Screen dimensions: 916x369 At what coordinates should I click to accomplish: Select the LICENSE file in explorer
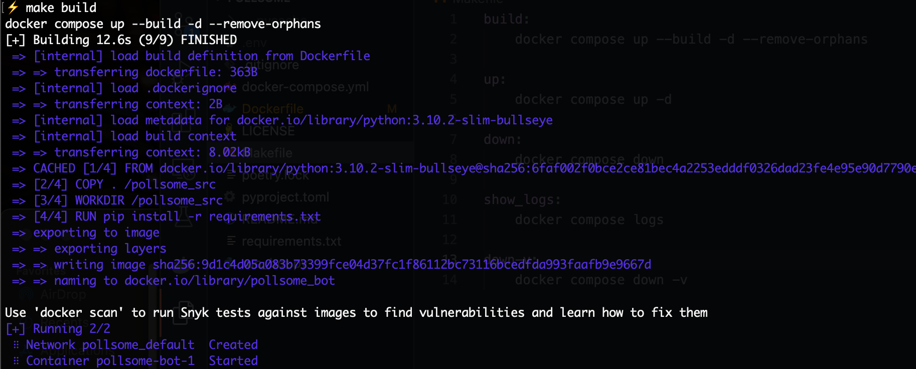coord(268,131)
